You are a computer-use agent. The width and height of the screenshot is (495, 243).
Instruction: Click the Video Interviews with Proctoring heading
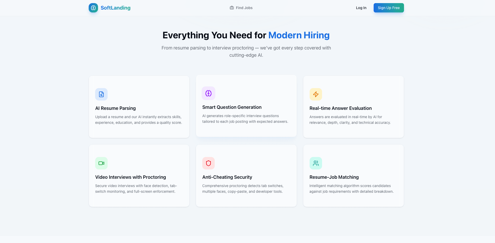tap(130, 177)
